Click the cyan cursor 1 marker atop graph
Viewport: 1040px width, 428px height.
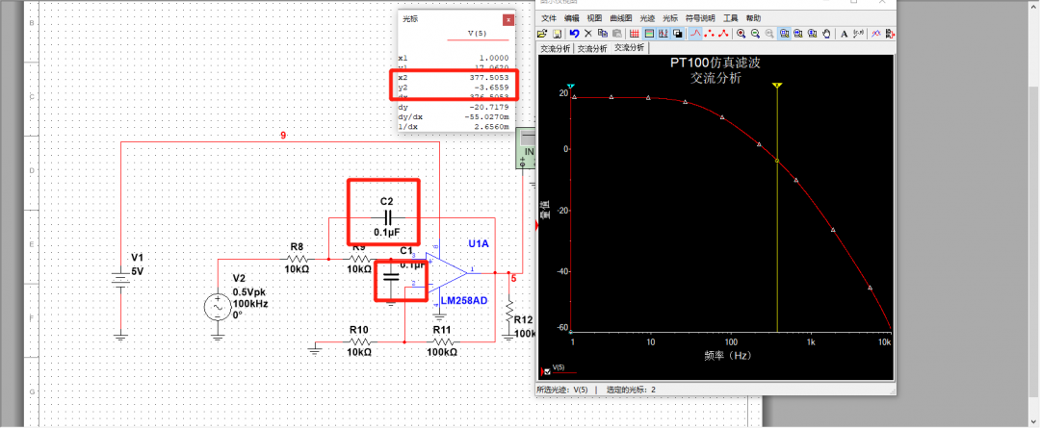tap(571, 87)
